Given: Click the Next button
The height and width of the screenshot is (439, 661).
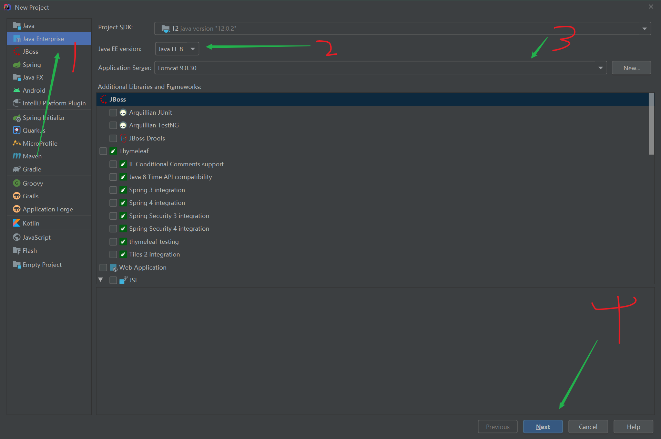Looking at the screenshot, I should (543, 427).
